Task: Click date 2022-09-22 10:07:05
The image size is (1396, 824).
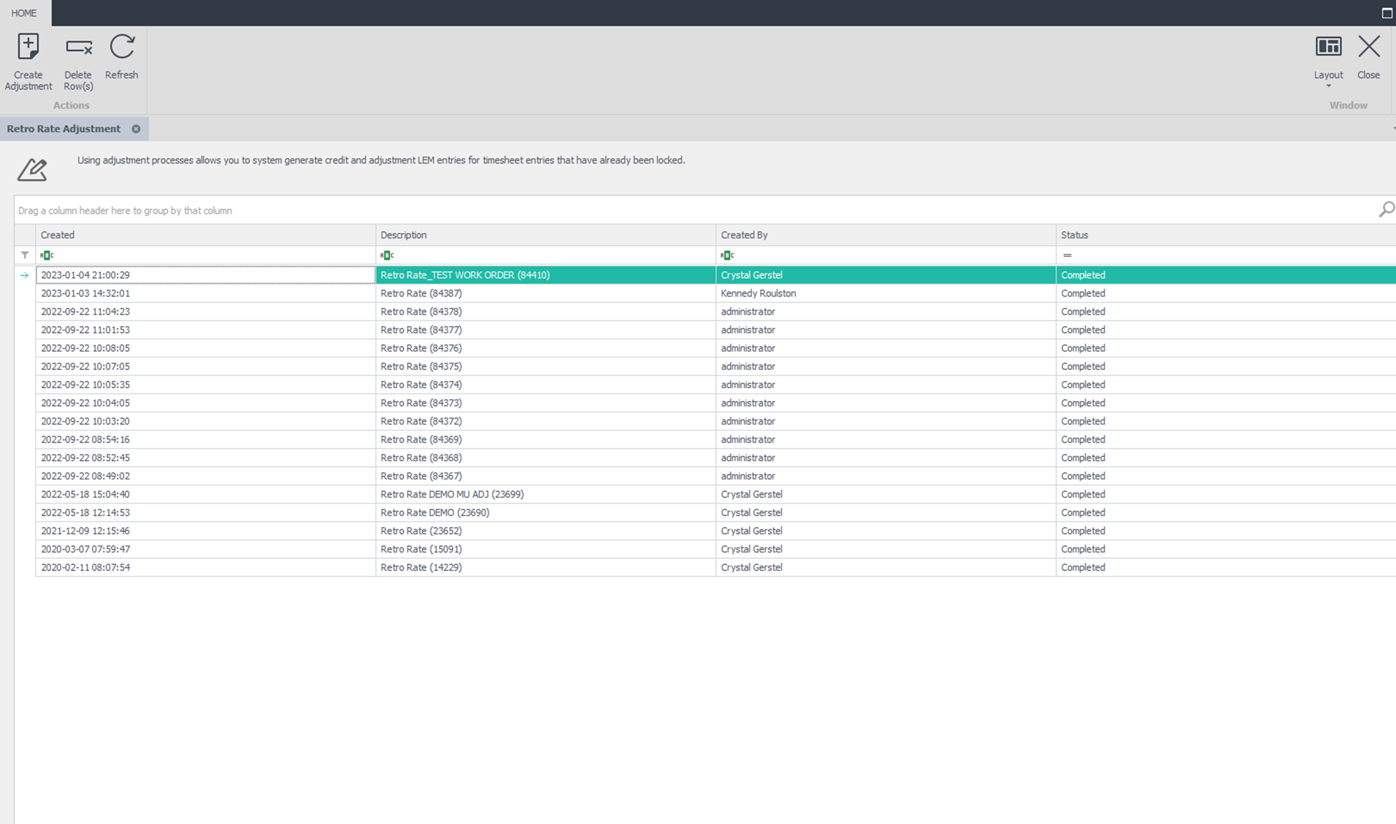Action: pos(85,366)
